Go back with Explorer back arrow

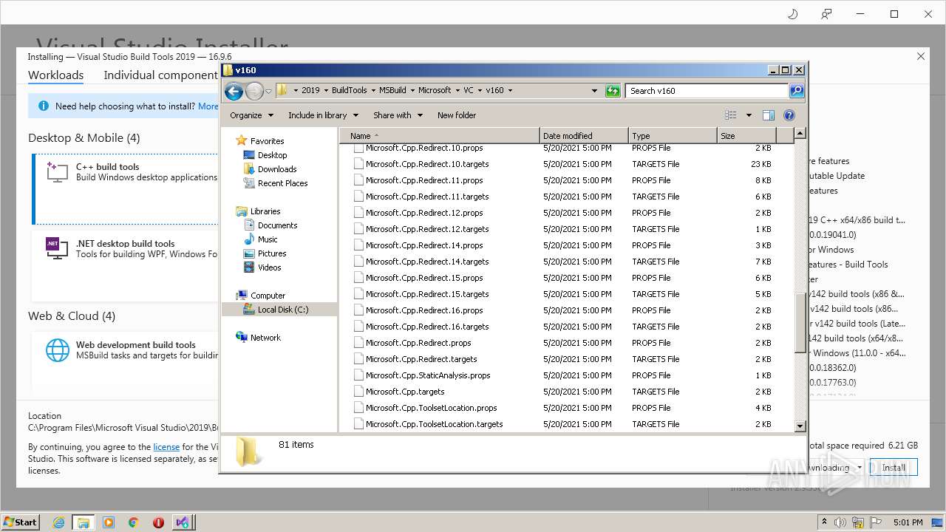click(x=234, y=91)
